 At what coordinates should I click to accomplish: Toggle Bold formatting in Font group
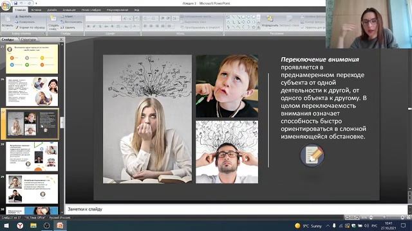[89, 26]
